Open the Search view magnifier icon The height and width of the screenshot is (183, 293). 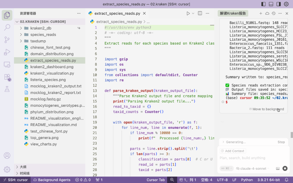click(7, 27)
